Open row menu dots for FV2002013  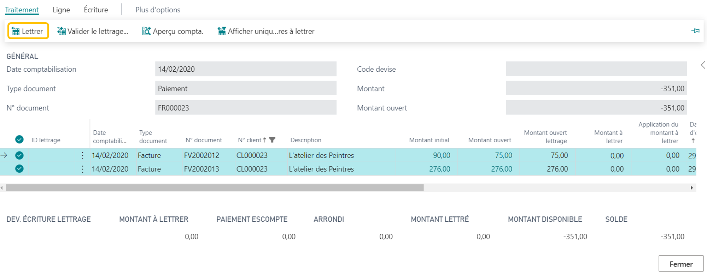(82, 169)
